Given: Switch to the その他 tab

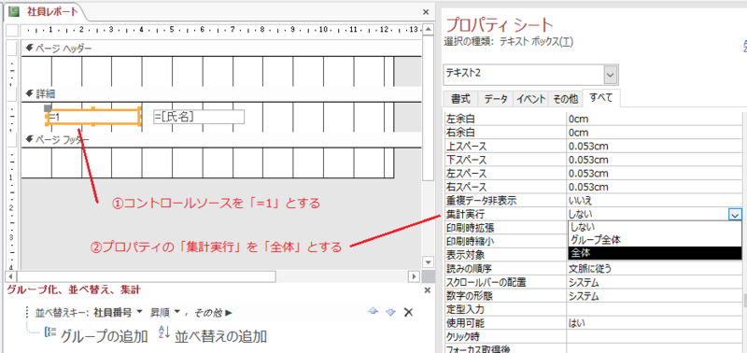Looking at the screenshot, I should pyautogui.click(x=566, y=99).
